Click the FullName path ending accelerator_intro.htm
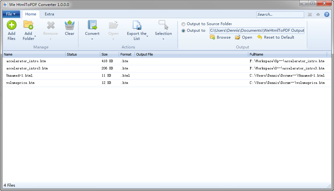The image size is (334, 191). [287, 61]
